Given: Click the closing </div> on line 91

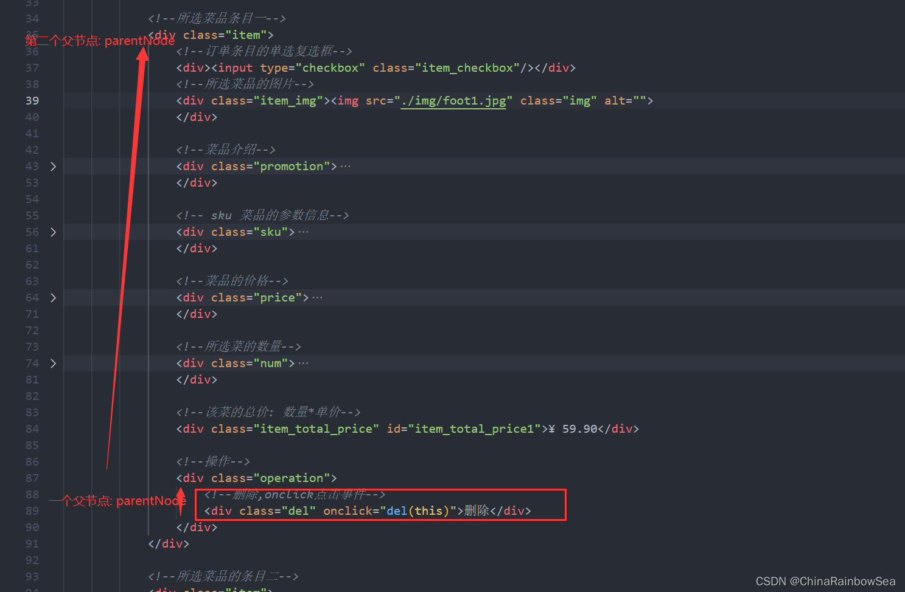Looking at the screenshot, I should (x=169, y=544).
